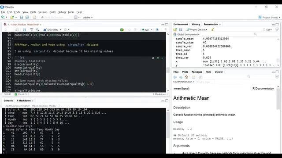Save the Rmd file in editor toolbar
Screen dimensions: 282x158
coord(24,30)
